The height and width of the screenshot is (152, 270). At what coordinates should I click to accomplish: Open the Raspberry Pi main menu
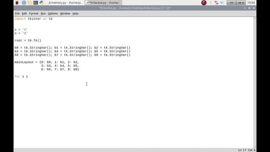[x=17, y=3]
